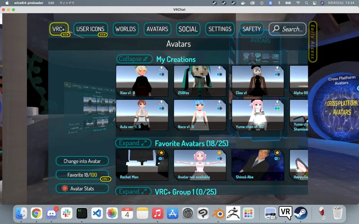The width and height of the screenshot is (359, 224).
Task: Click the "Favorite Avatars (18/25)" heading
Action: click(x=192, y=143)
